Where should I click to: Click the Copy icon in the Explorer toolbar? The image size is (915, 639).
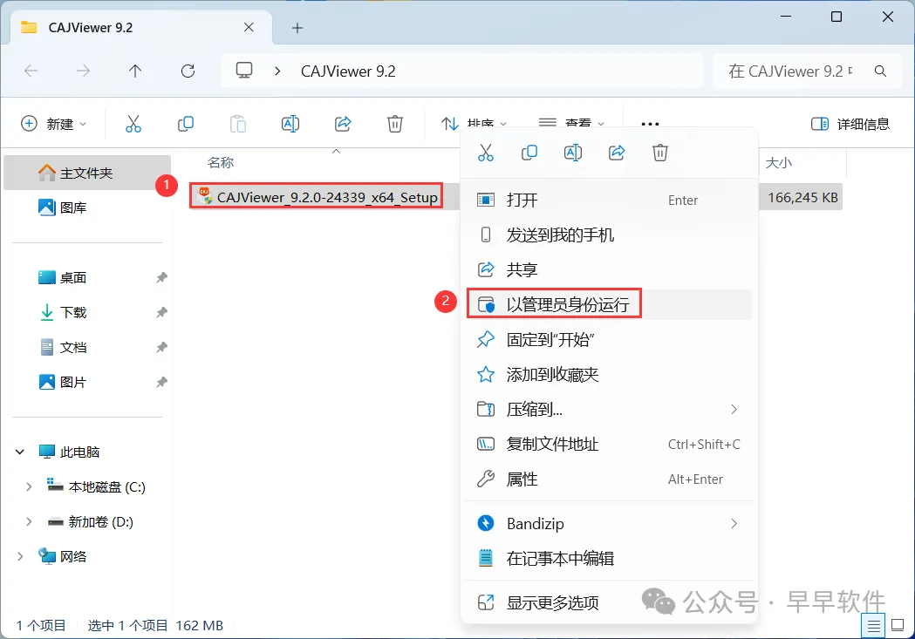[186, 124]
